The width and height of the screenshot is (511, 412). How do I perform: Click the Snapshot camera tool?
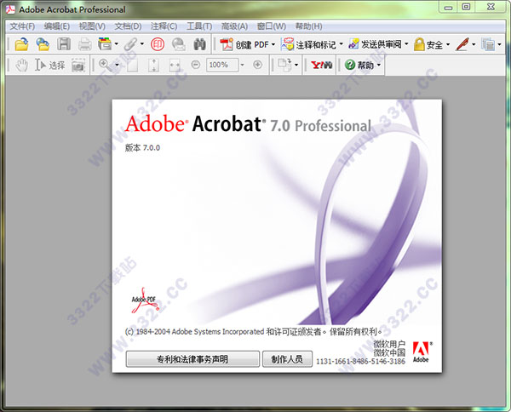pyautogui.click(x=78, y=65)
